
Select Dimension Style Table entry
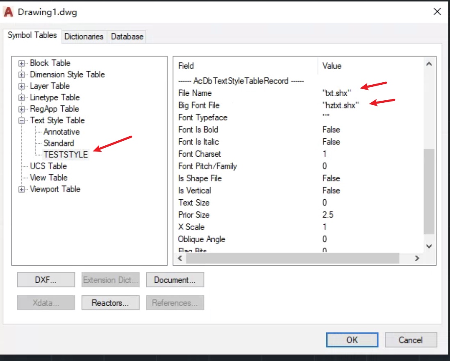pyautogui.click(x=67, y=74)
